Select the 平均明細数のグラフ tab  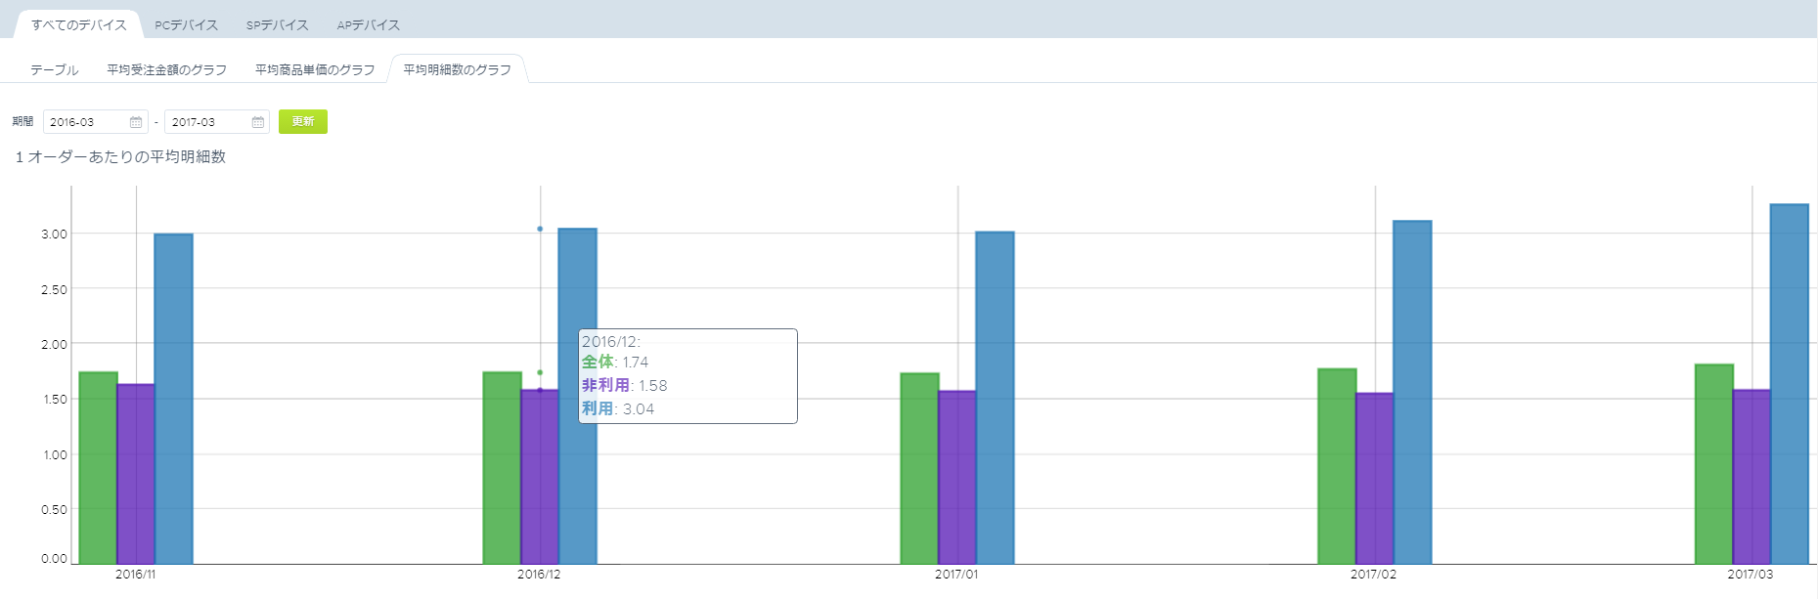click(x=458, y=69)
